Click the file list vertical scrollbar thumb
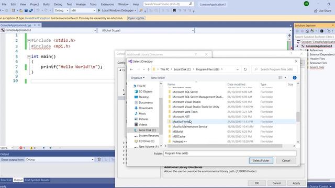 click(x=298, y=116)
